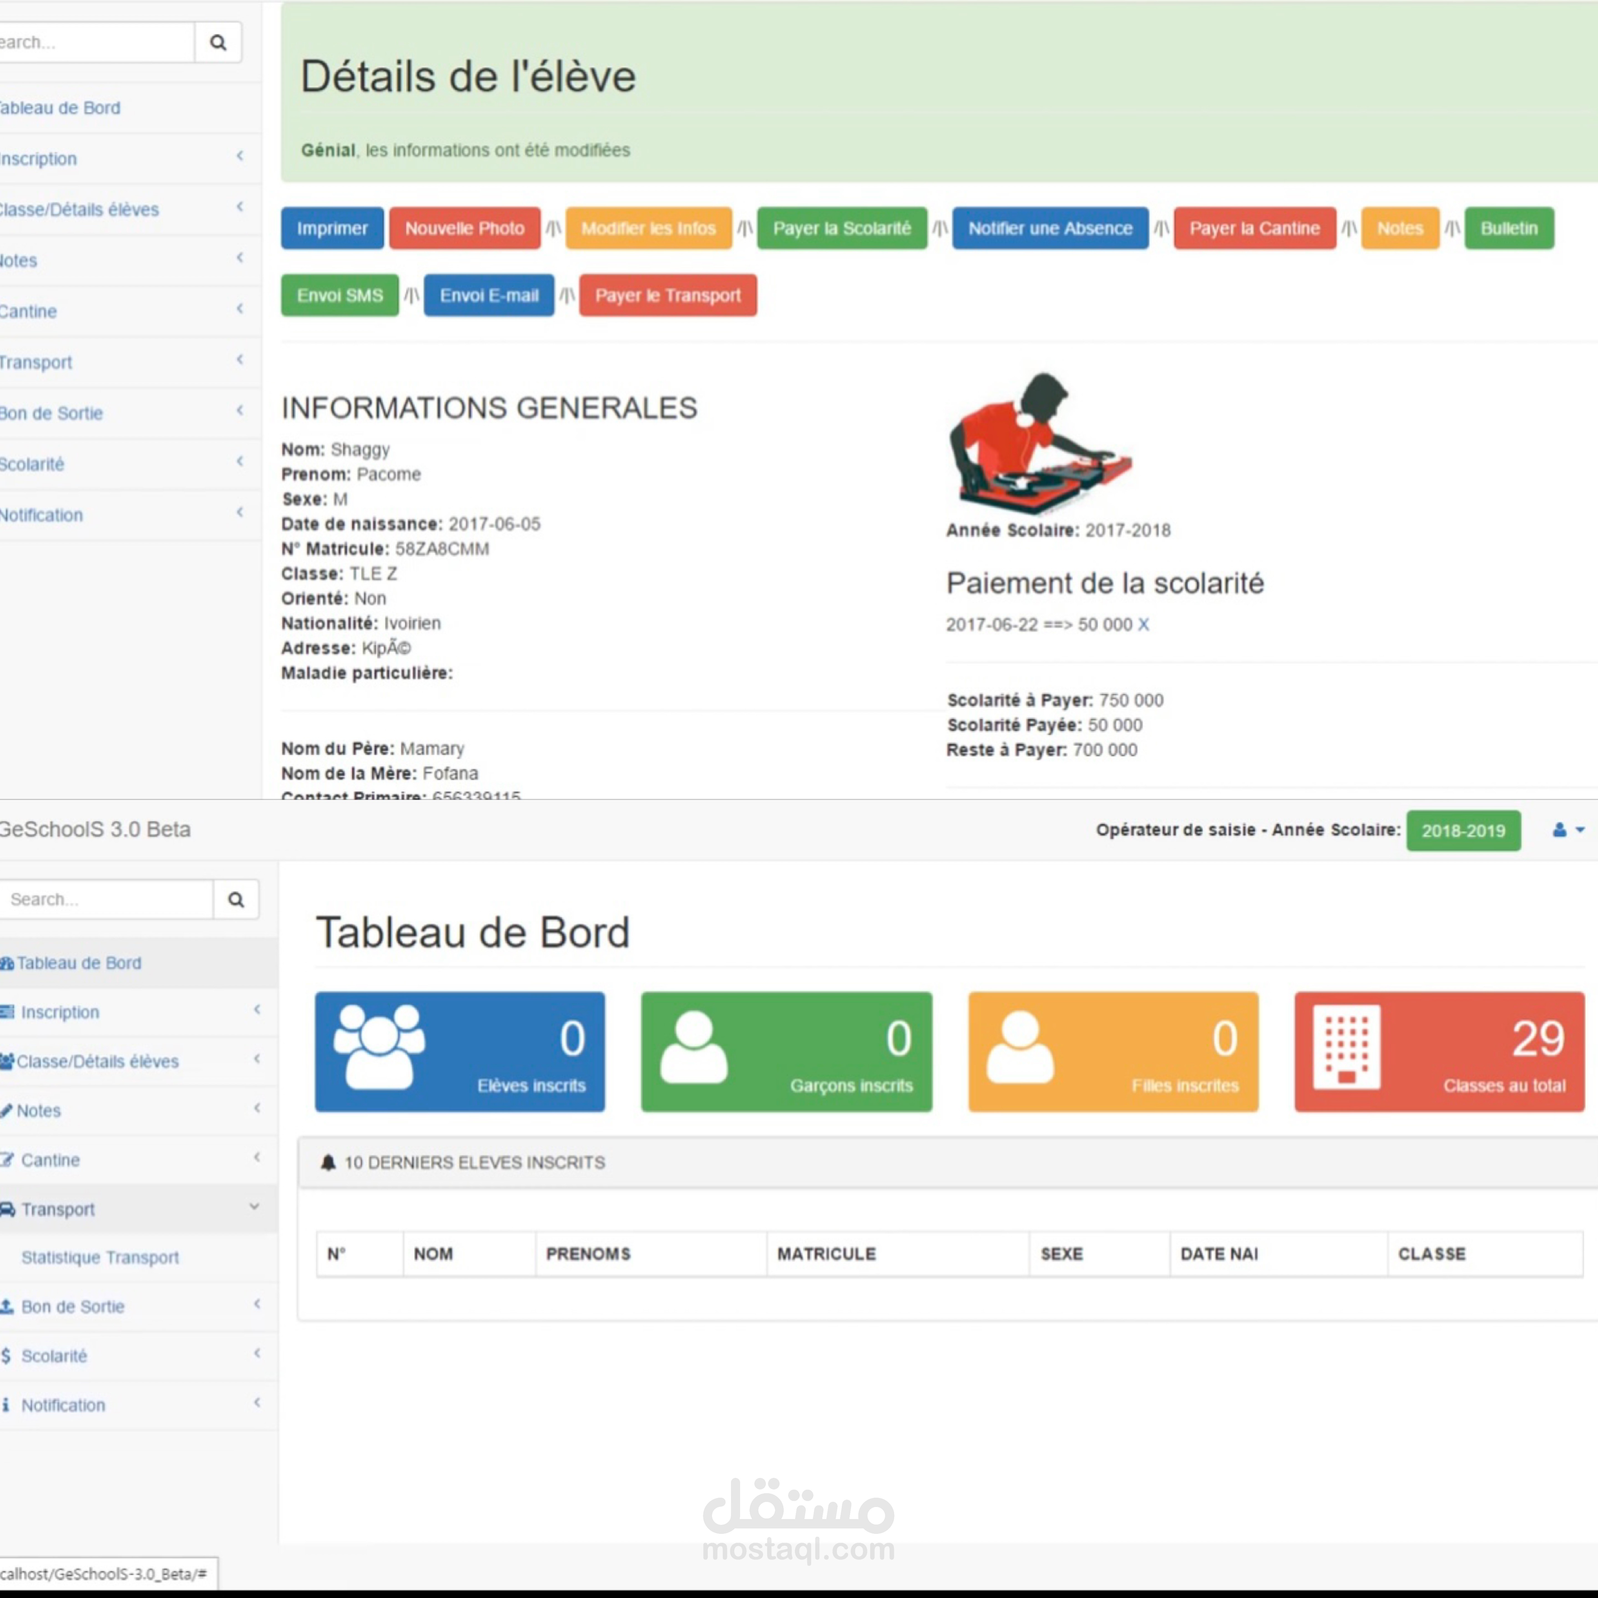
Task: Collapse the open Transport submenu chevron in the dashboard sidebar
Action: tap(255, 1207)
